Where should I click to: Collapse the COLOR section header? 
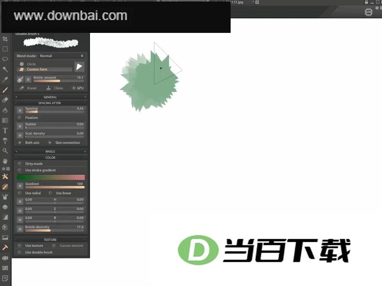click(x=51, y=158)
